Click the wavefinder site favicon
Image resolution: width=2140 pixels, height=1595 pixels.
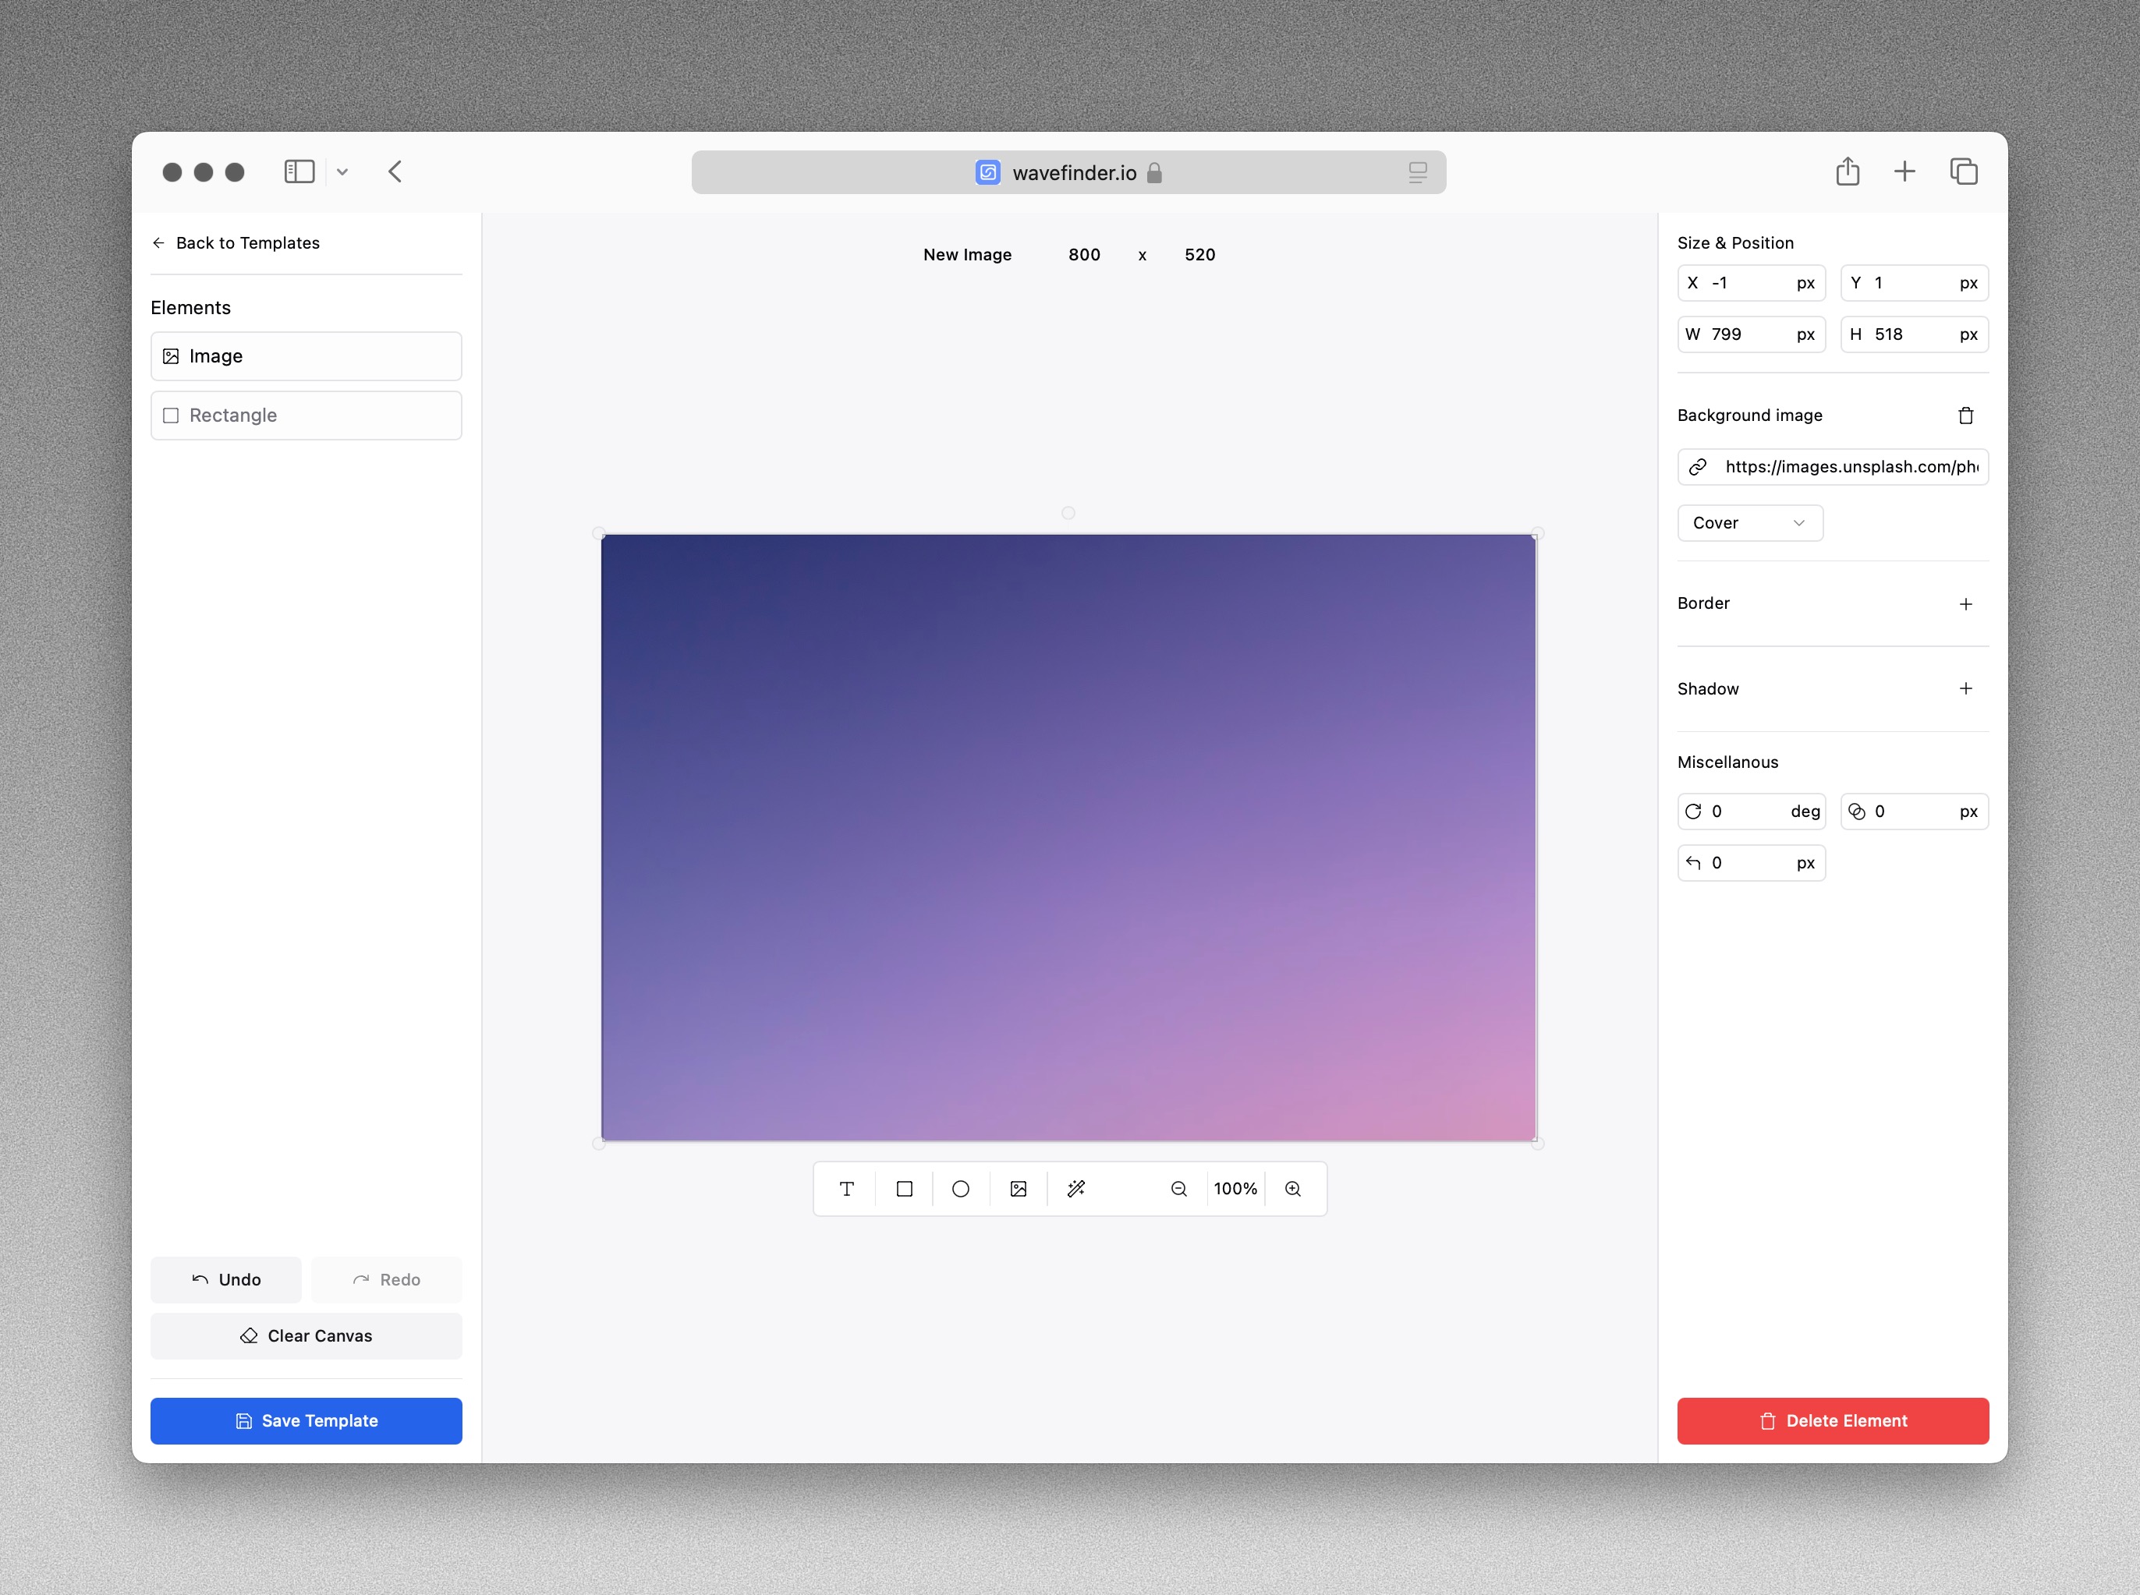click(x=987, y=172)
